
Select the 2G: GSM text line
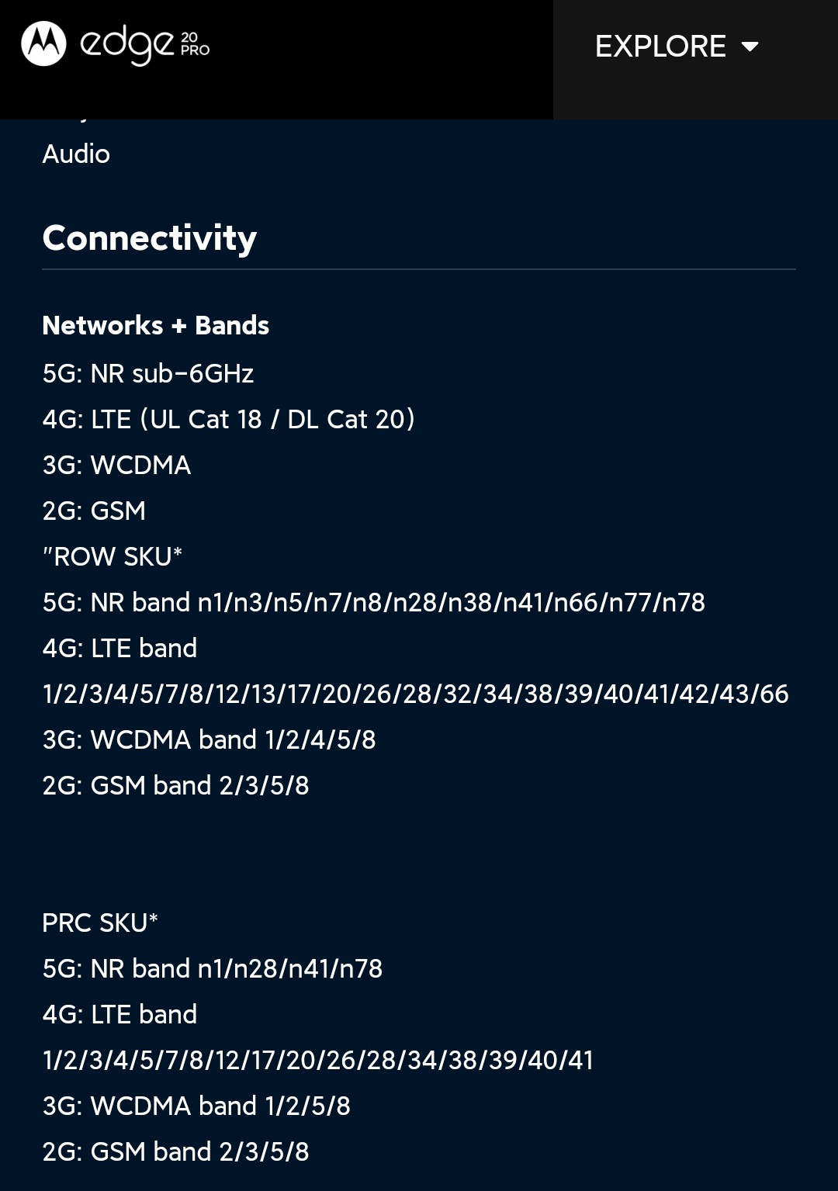[x=95, y=511]
